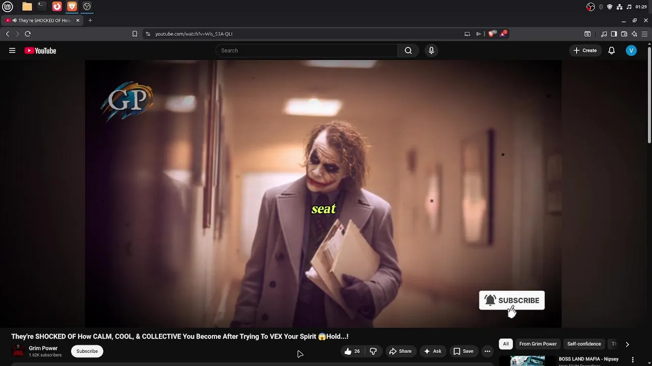
Task: View site settings icon beside URL
Action: pyautogui.click(x=148, y=34)
